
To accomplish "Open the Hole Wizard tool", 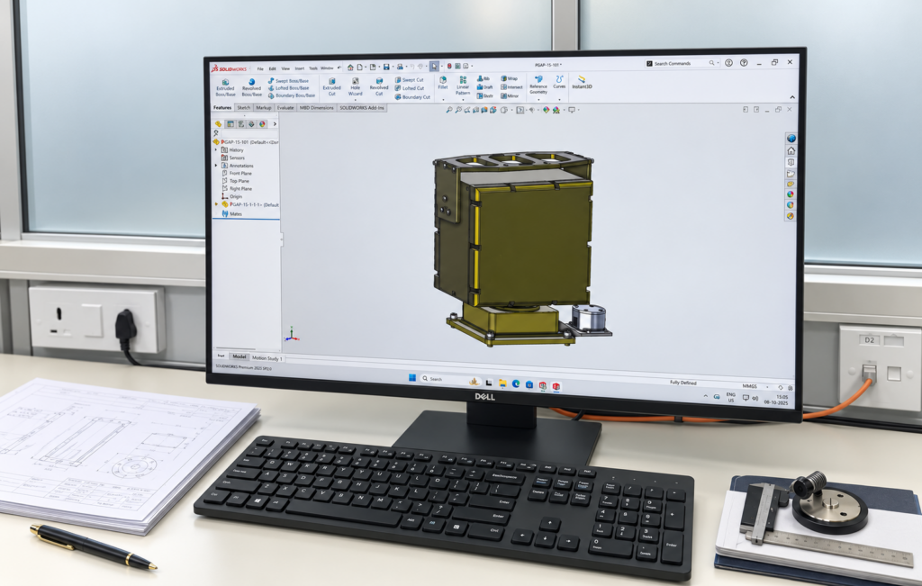I will click(x=355, y=86).
